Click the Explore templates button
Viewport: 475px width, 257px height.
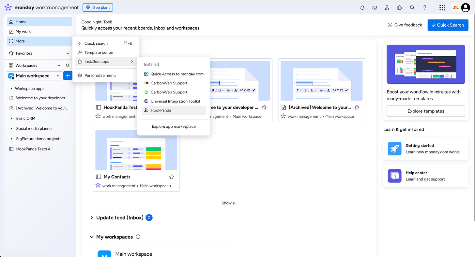point(426,111)
